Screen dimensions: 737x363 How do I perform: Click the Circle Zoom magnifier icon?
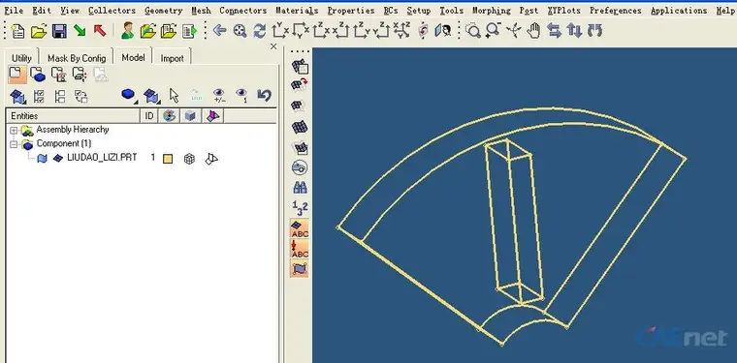(x=473, y=31)
